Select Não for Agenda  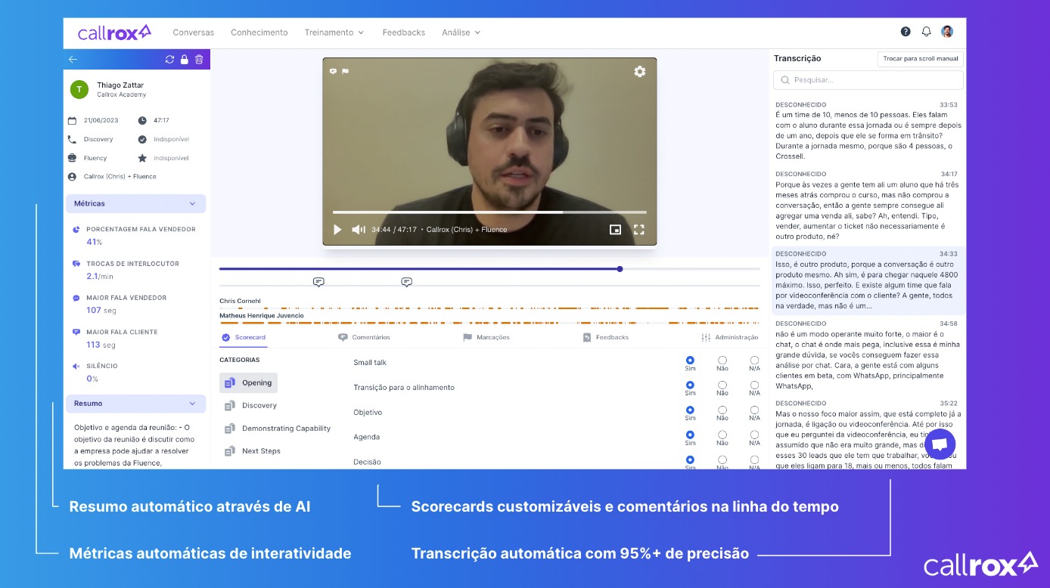[722, 435]
